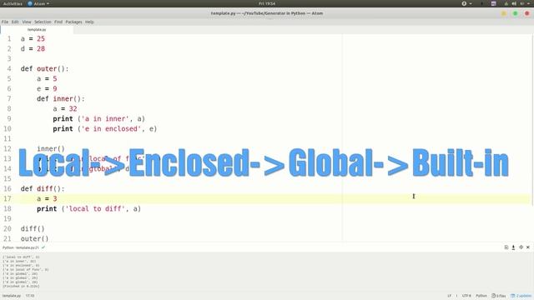Click the 'Python - template.py:21' run header

(x=21, y=247)
